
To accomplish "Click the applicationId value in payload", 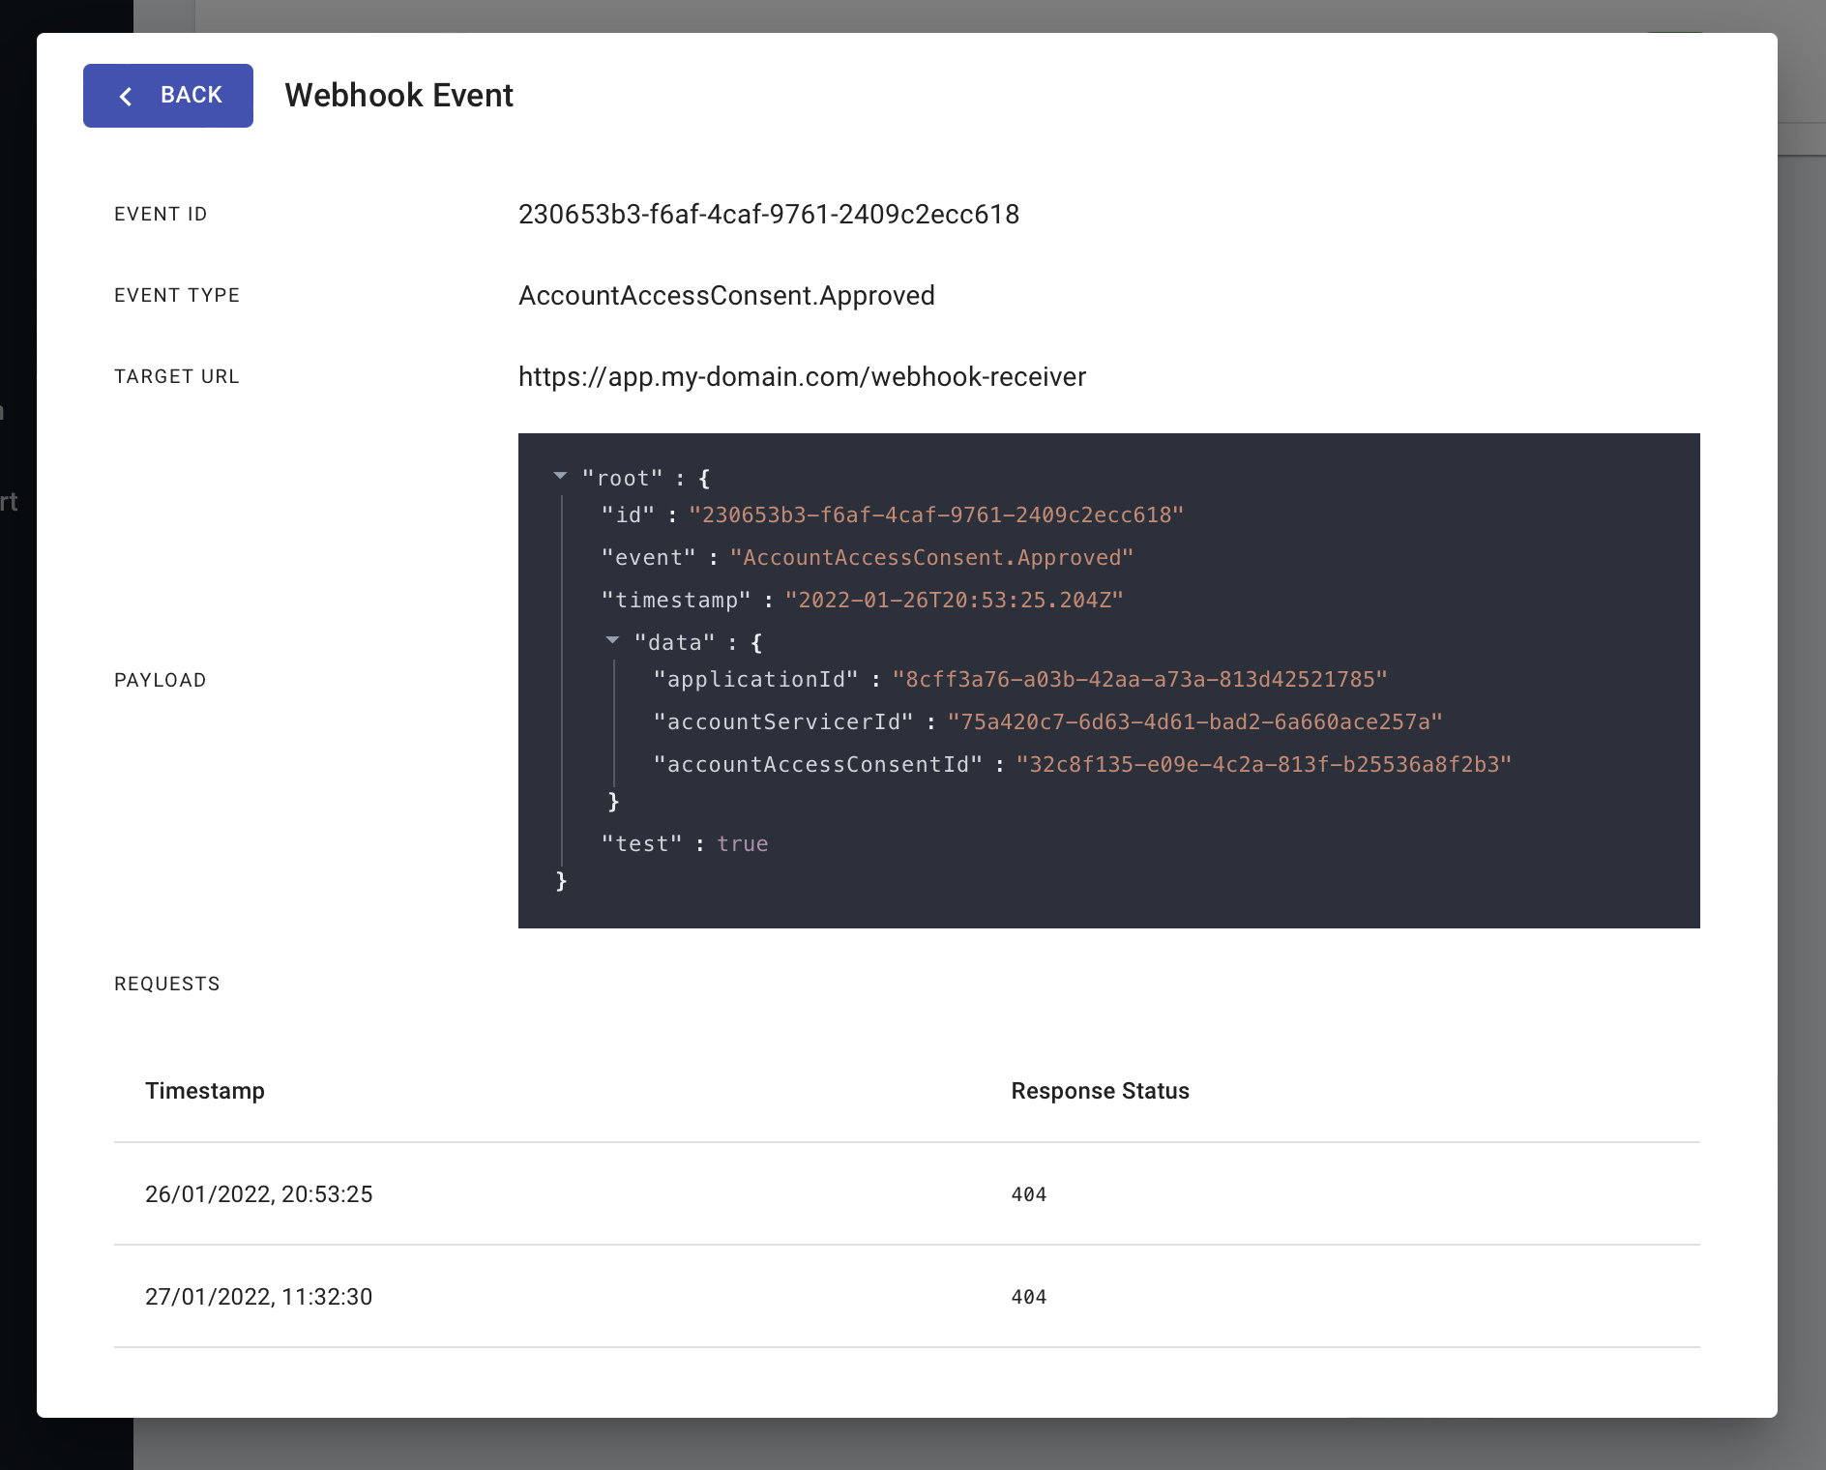I will click(x=1140, y=680).
